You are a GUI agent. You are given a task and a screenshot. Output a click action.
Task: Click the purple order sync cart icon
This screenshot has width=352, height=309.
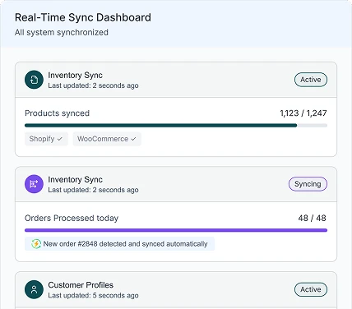click(x=34, y=184)
